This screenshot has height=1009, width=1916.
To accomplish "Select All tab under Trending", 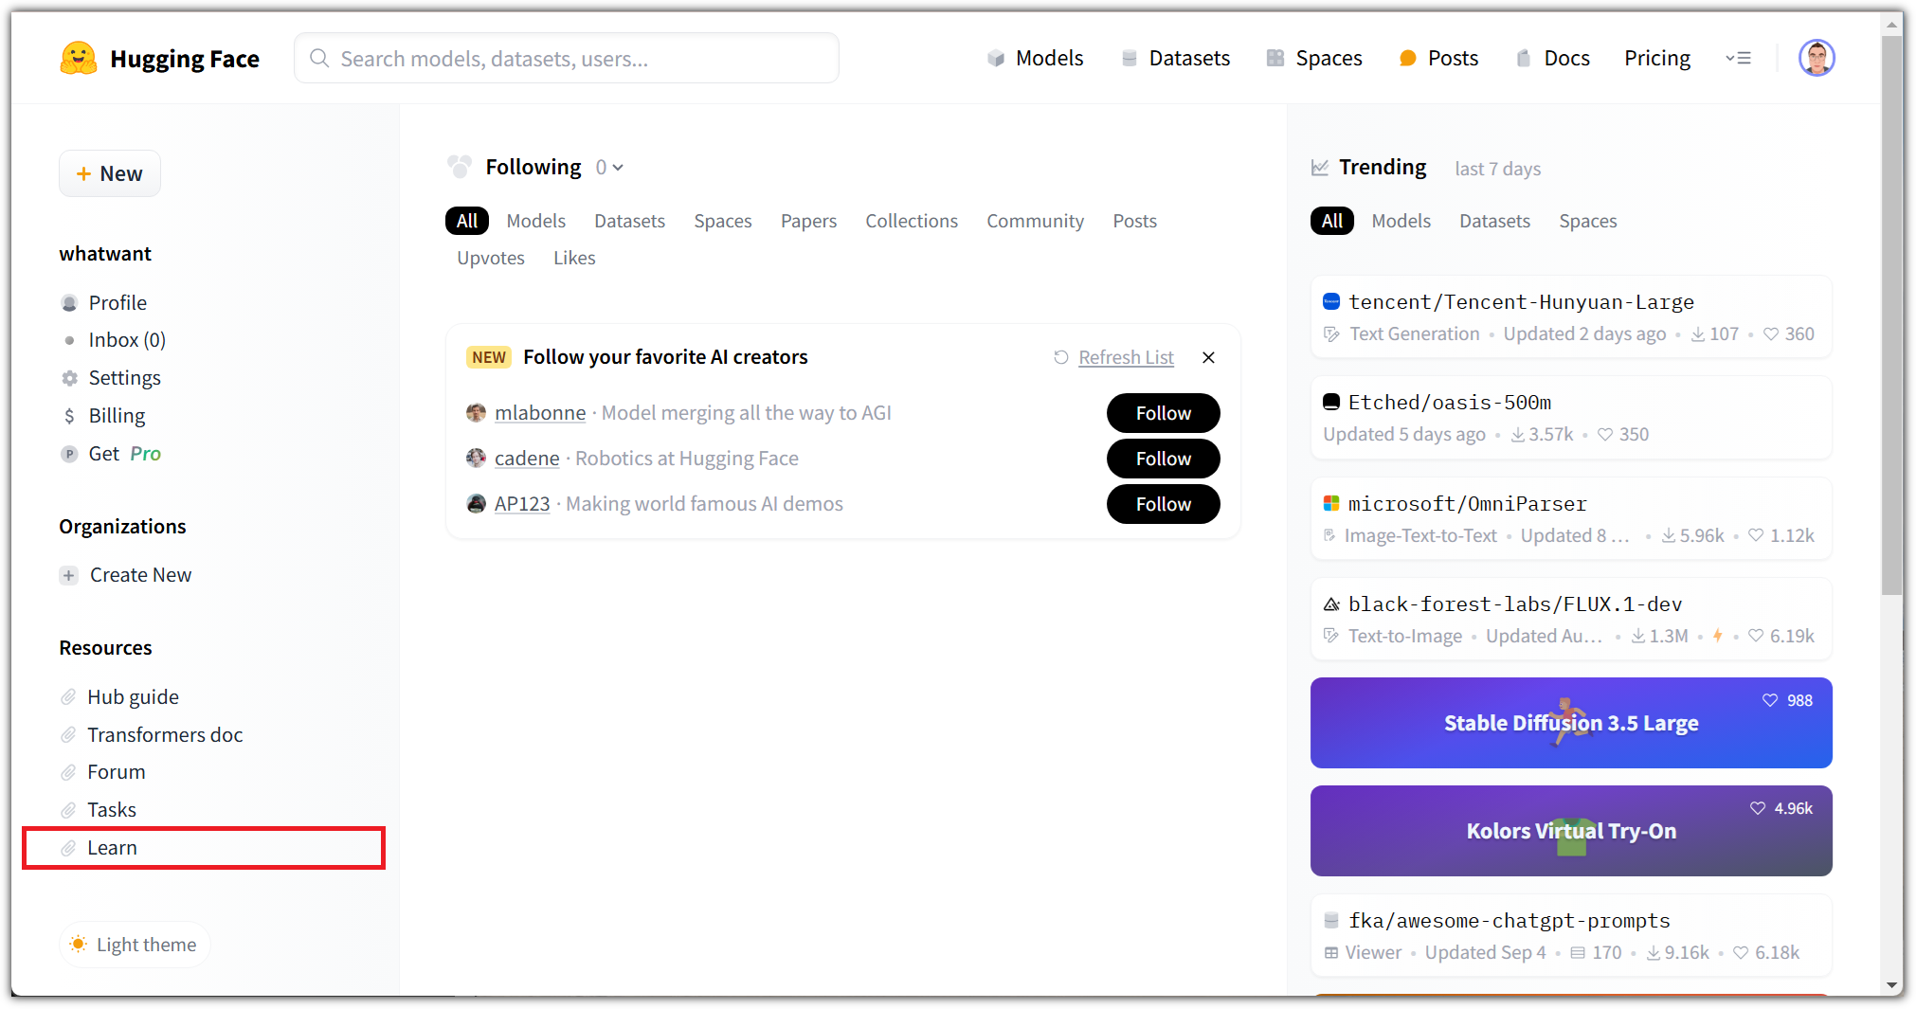I will click(1331, 221).
